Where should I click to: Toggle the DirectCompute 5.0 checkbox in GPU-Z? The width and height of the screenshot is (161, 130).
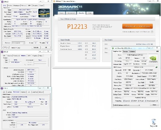[x=146, y=101]
